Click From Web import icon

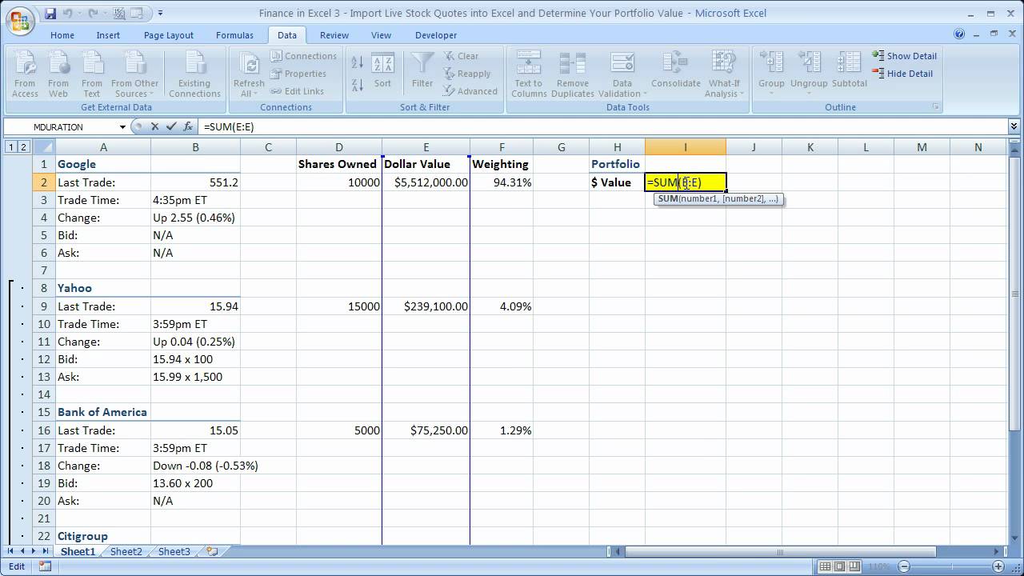[x=58, y=75]
